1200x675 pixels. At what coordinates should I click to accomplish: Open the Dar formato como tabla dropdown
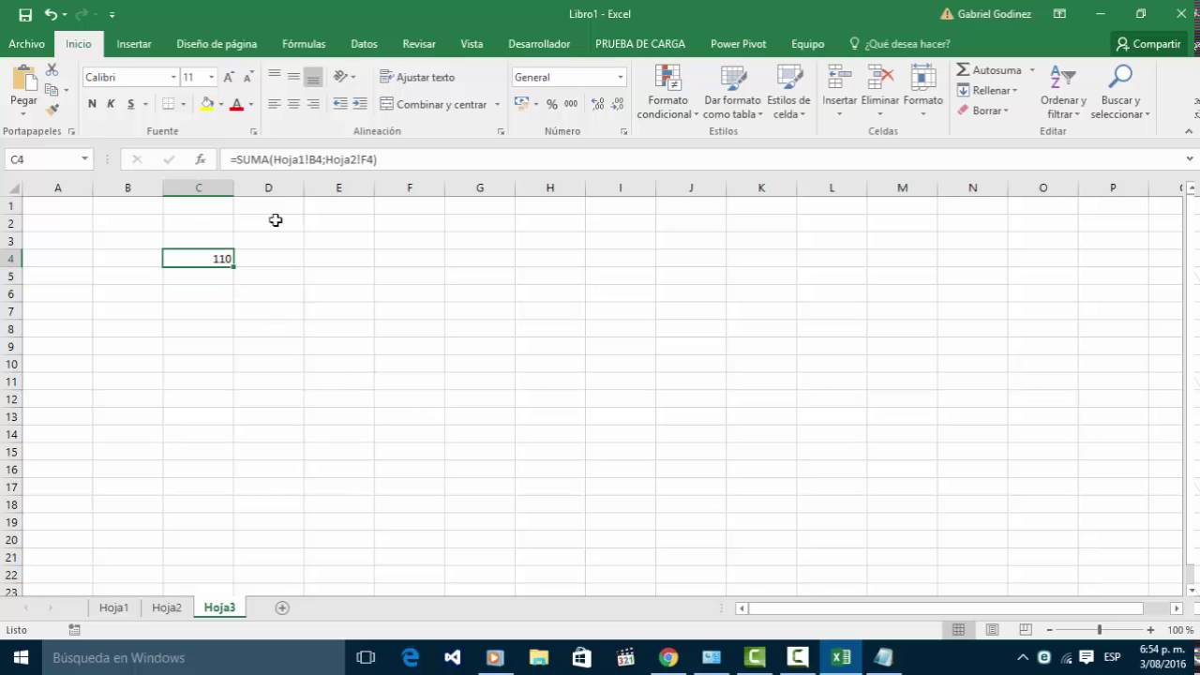(733, 92)
